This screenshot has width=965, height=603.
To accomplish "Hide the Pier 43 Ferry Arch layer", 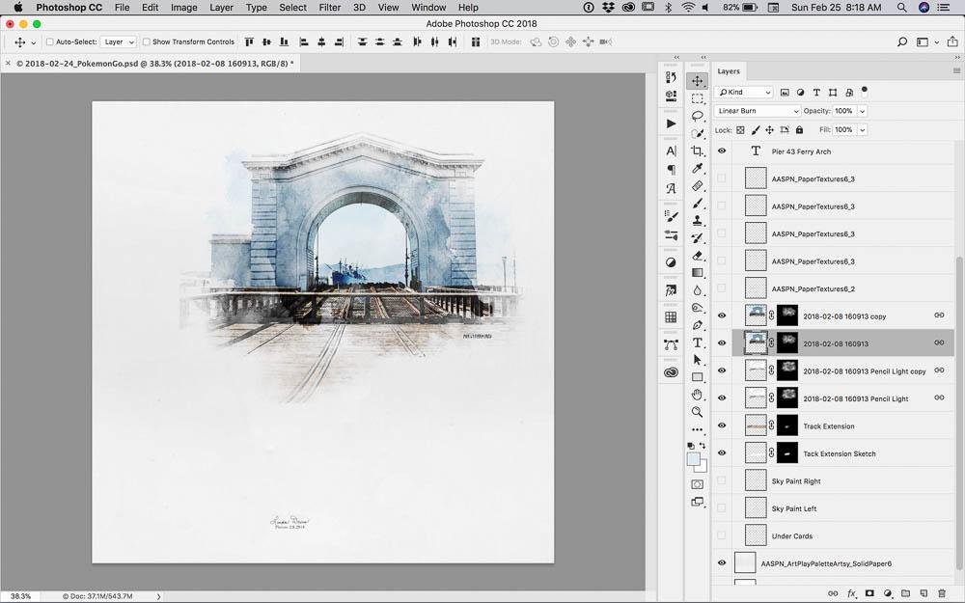I will 721,151.
